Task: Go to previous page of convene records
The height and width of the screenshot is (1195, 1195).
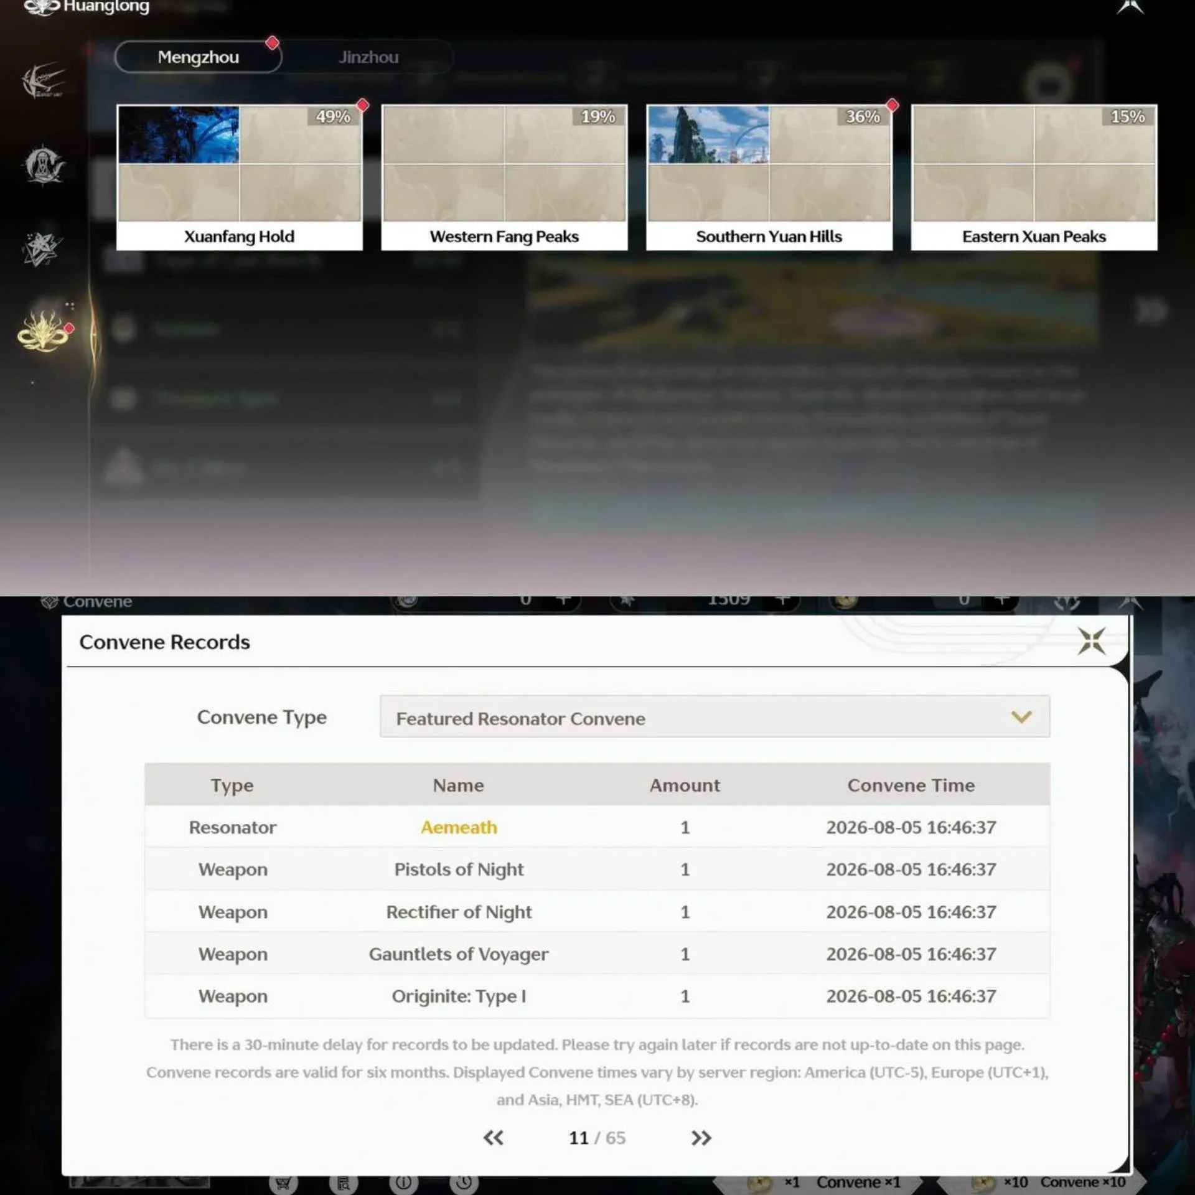Action: (x=494, y=1138)
